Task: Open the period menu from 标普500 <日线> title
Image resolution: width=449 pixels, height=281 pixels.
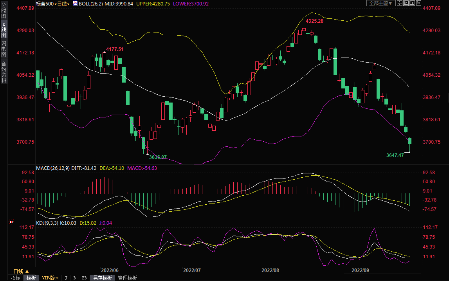Action: [62, 4]
